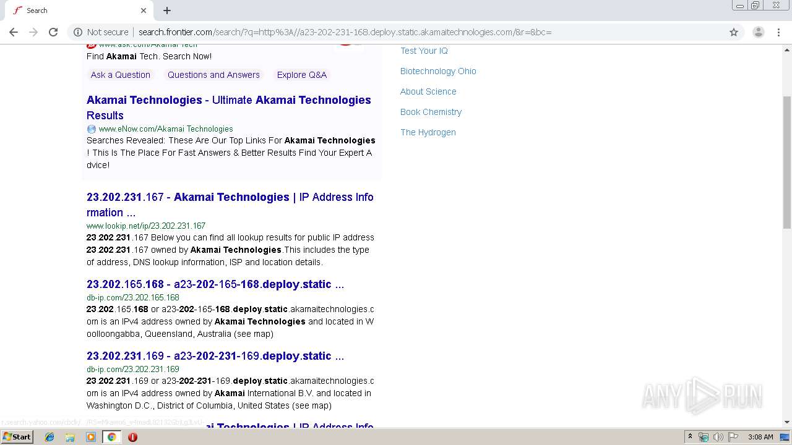Open the 23.202.231.169 deploy.static result
The height and width of the screenshot is (445, 792).
[x=215, y=356]
